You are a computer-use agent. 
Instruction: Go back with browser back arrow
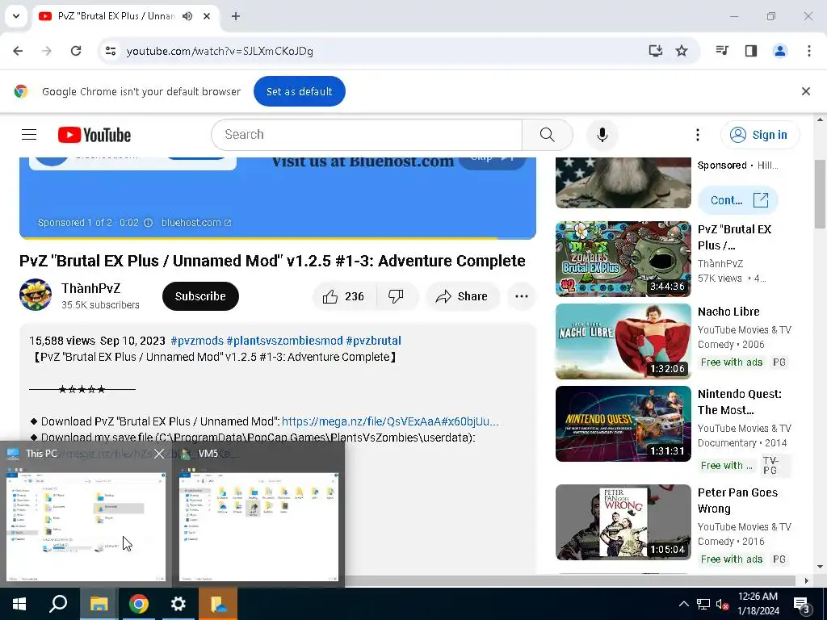[18, 51]
